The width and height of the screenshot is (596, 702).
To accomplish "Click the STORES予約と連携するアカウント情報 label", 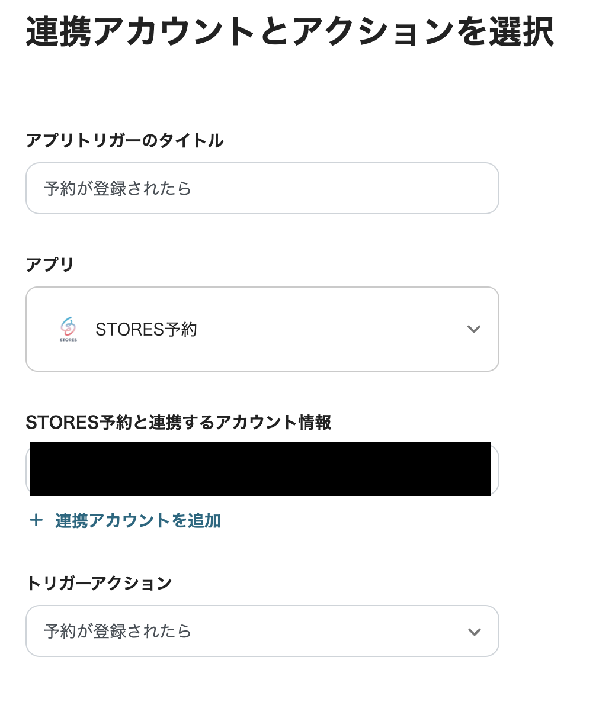I will point(178,423).
